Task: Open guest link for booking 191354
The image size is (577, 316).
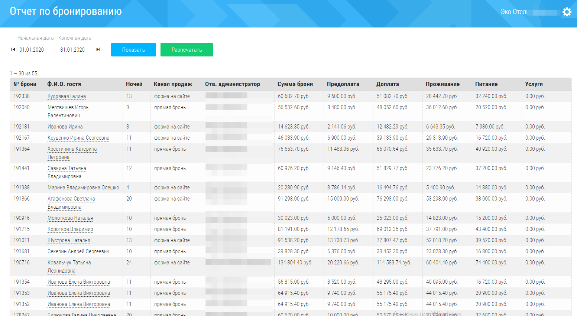Action: click(79, 282)
